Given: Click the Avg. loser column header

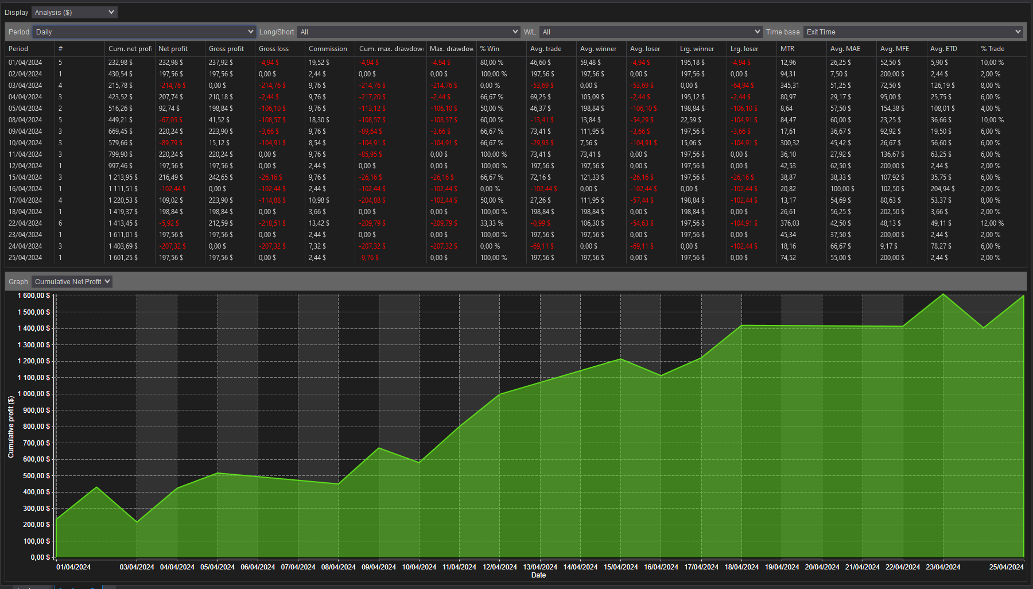Looking at the screenshot, I should pos(651,49).
